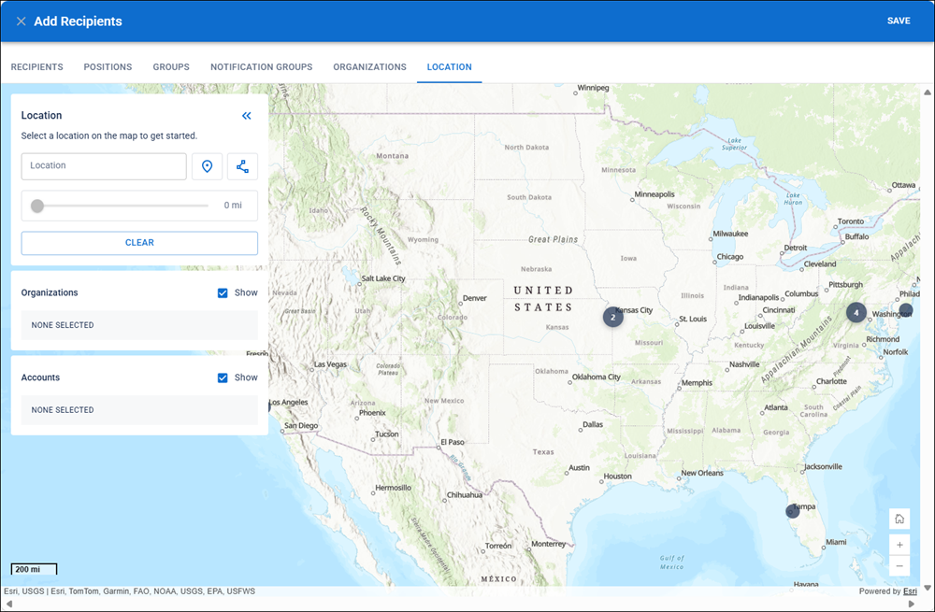935x612 pixels.
Task: Open the ORGANIZATIONS tab
Action: point(369,66)
